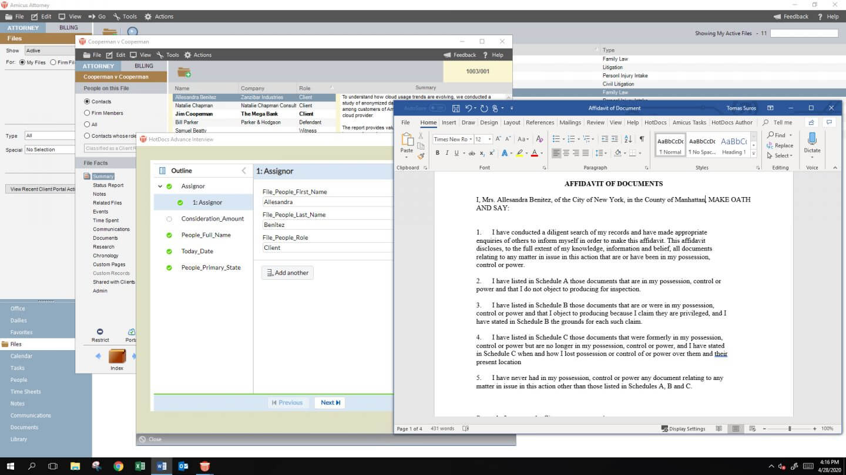Image resolution: width=846 pixels, height=475 pixels.
Task: Select the Firm Members radio button
Action: point(87,113)
